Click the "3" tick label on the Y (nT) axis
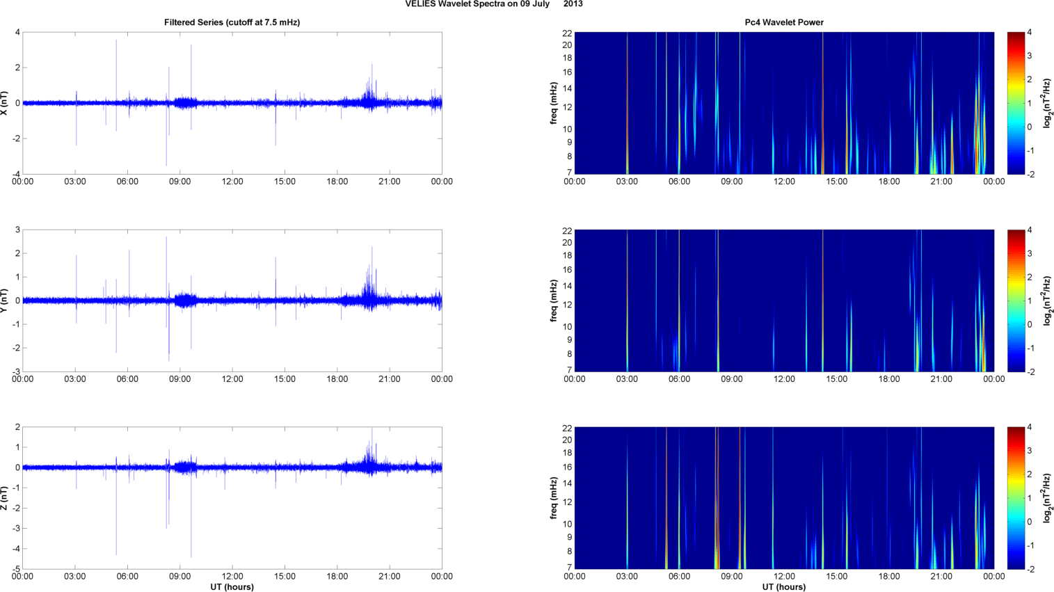 [x=17, y=230]
